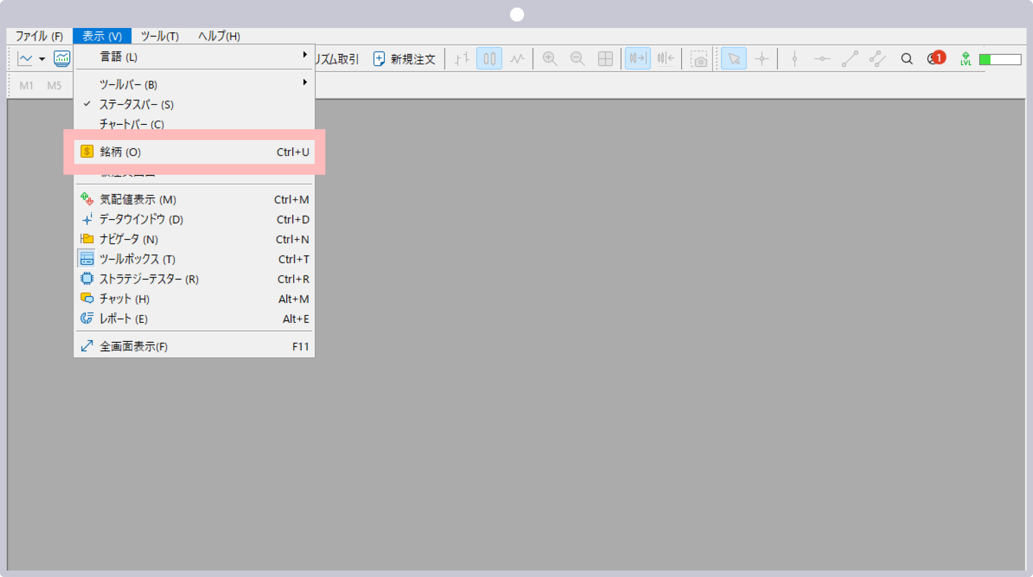This screenshot has width=1033, height=577.
Task: Click the screenshot camera icon
Action: (699, 59)
